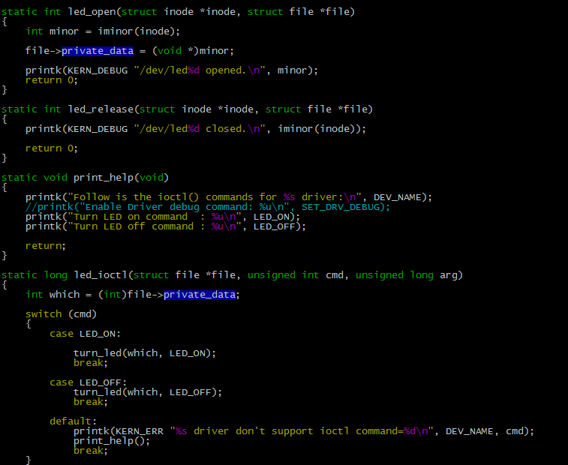Click the KERN_ERR macro in printk

(x=140, y=431)
